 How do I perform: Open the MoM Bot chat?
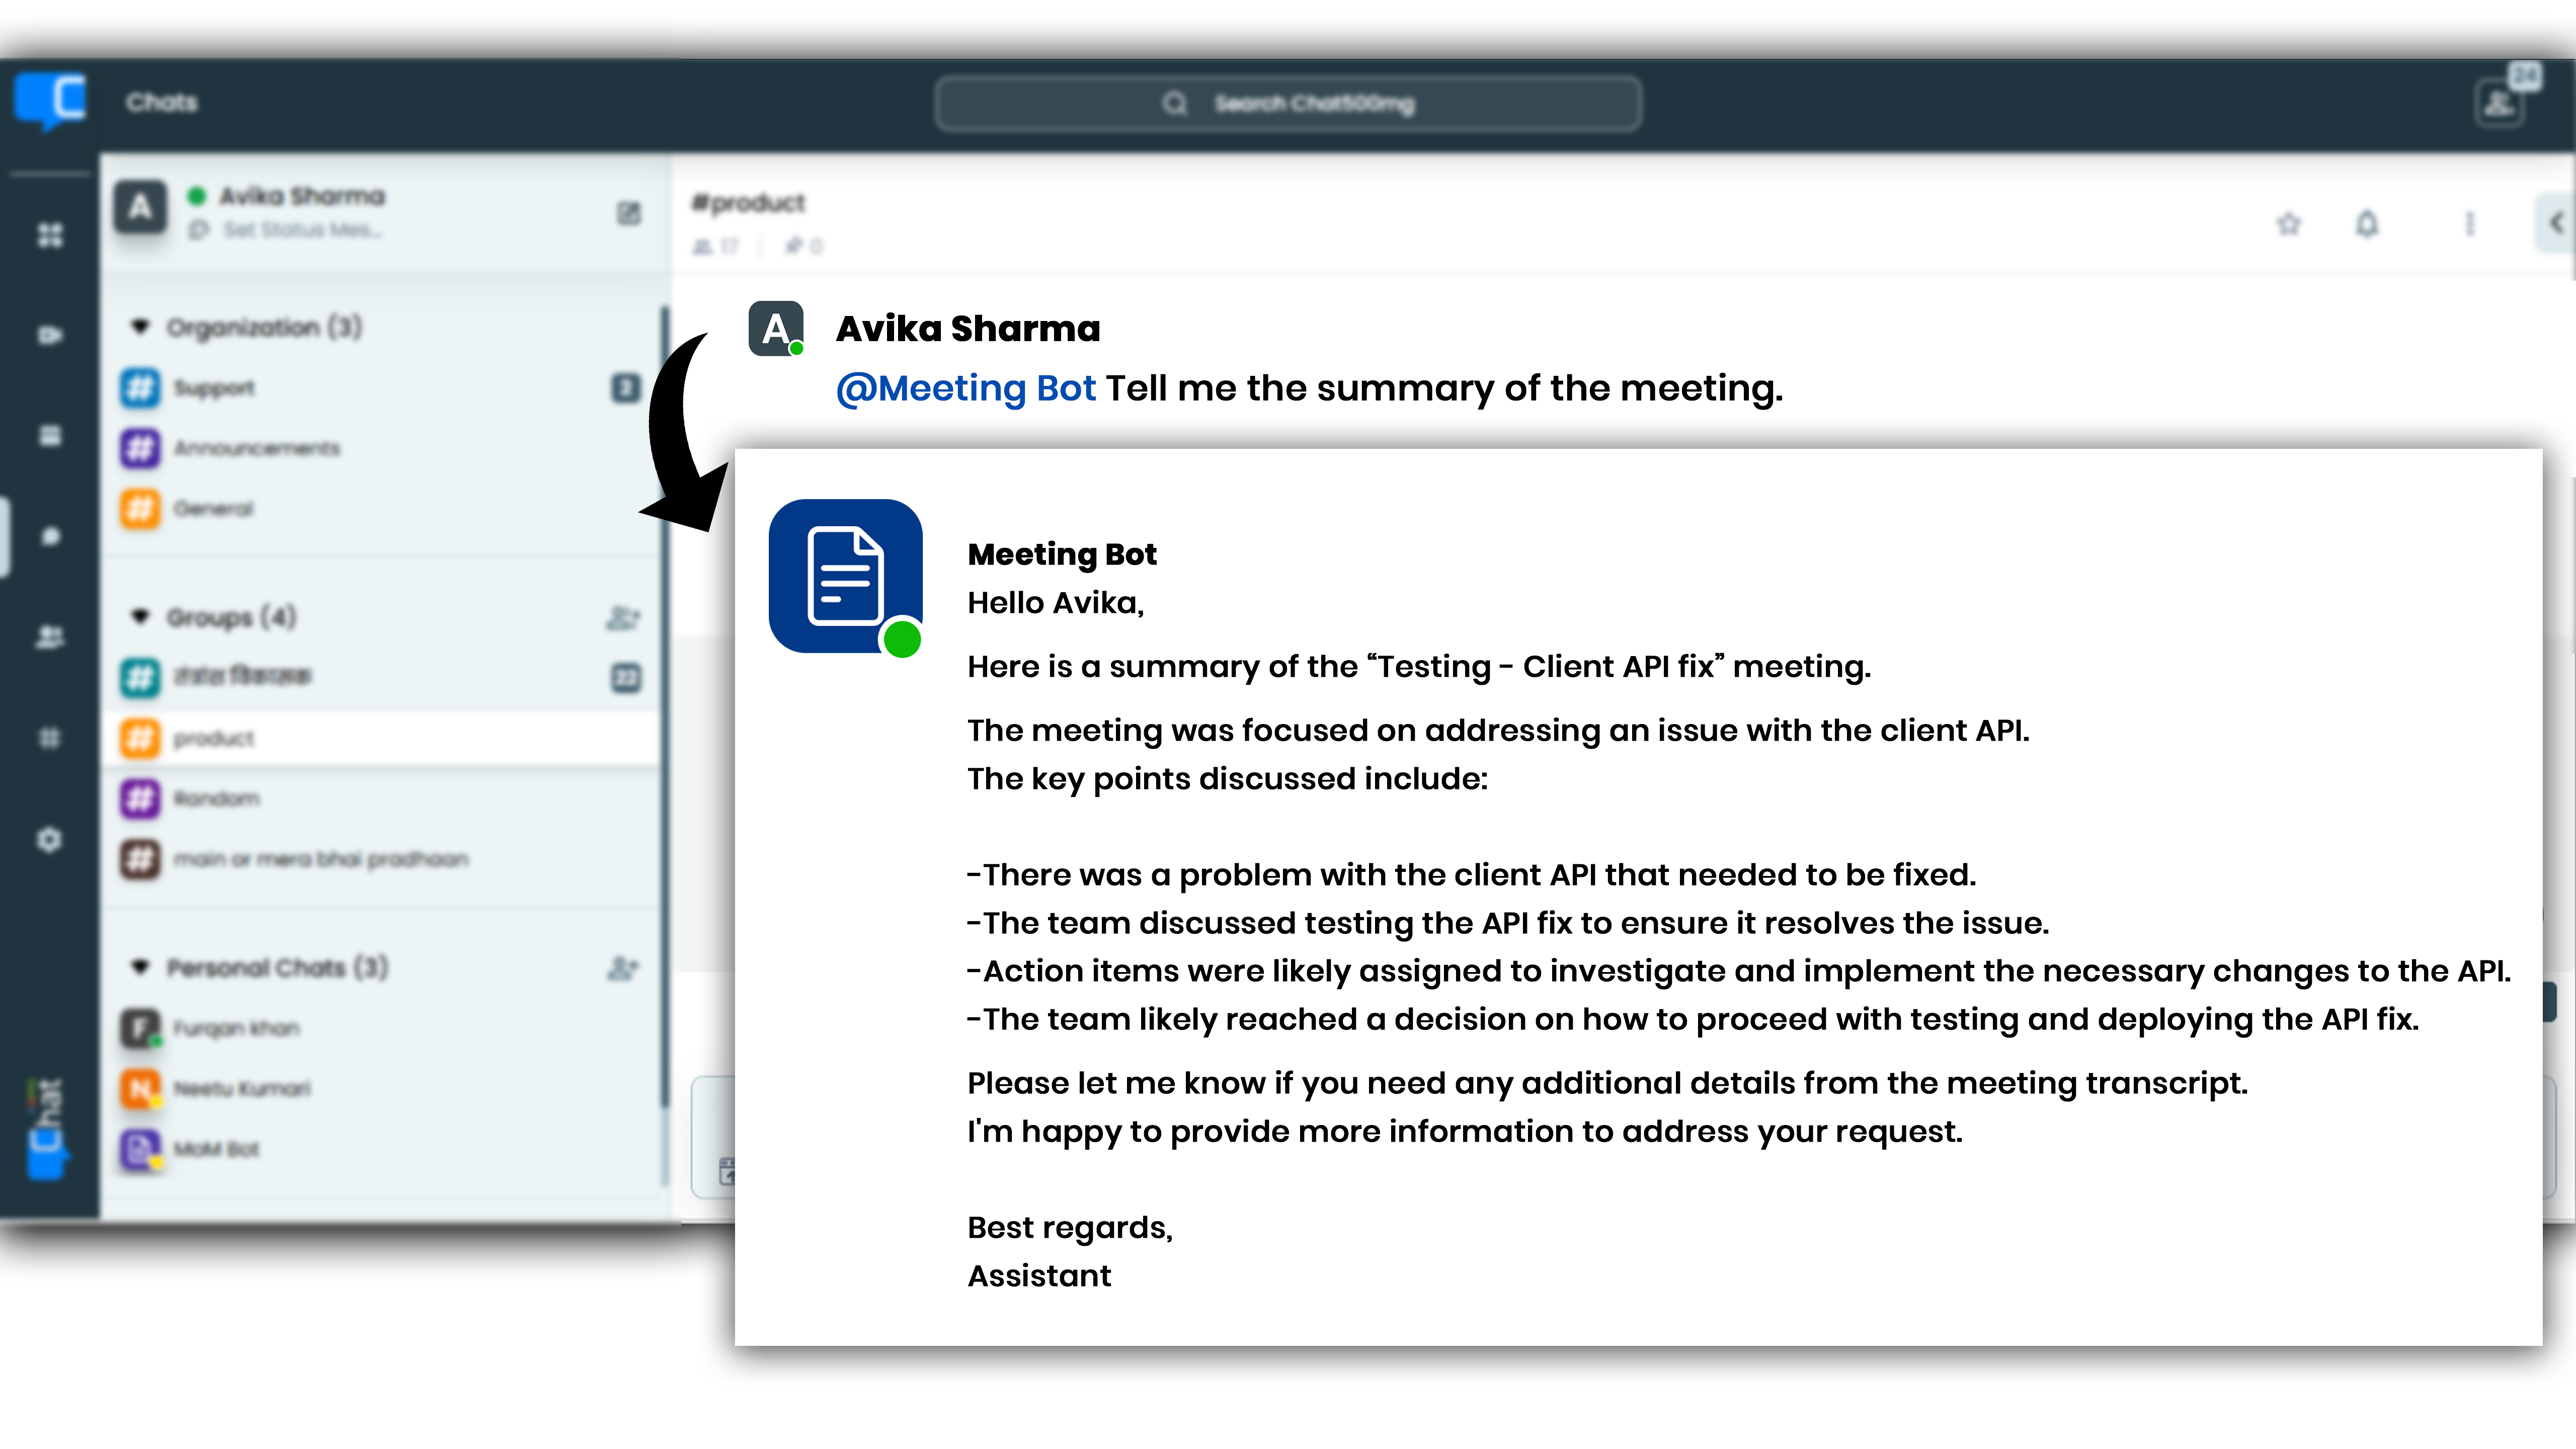[380, 1149]
